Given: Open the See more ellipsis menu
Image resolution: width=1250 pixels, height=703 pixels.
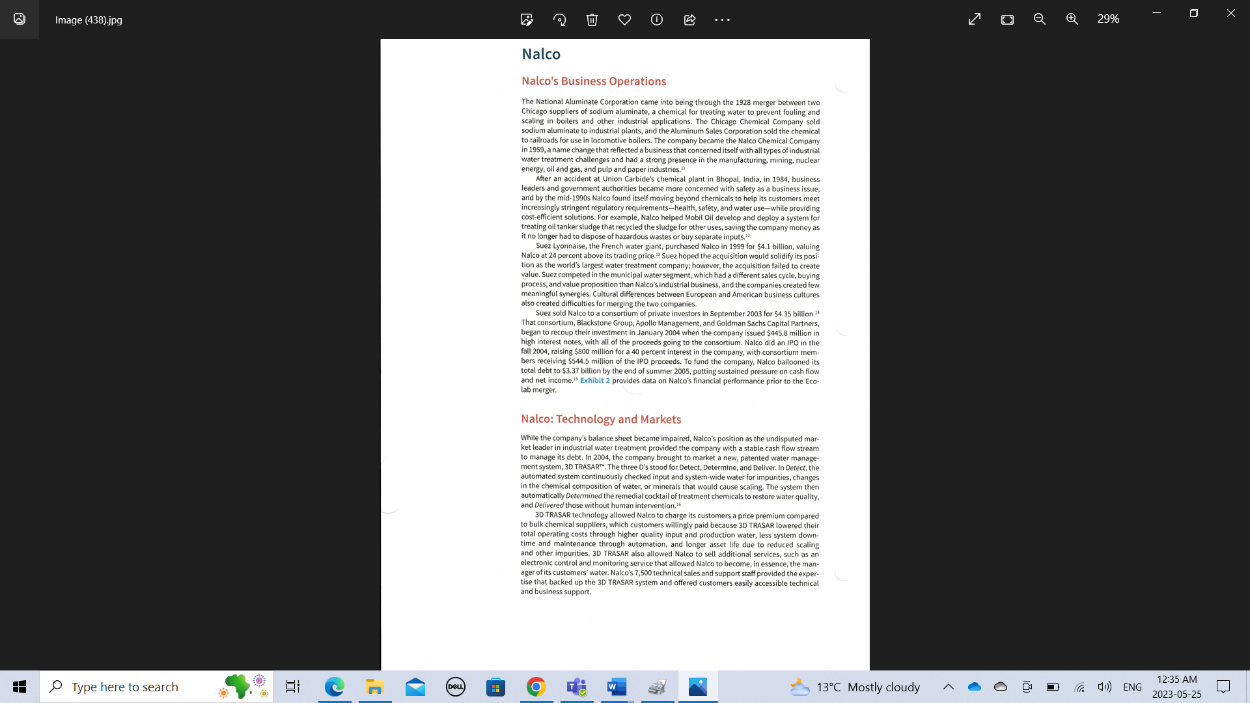Looking at the screenshot, I should (722, 20).
